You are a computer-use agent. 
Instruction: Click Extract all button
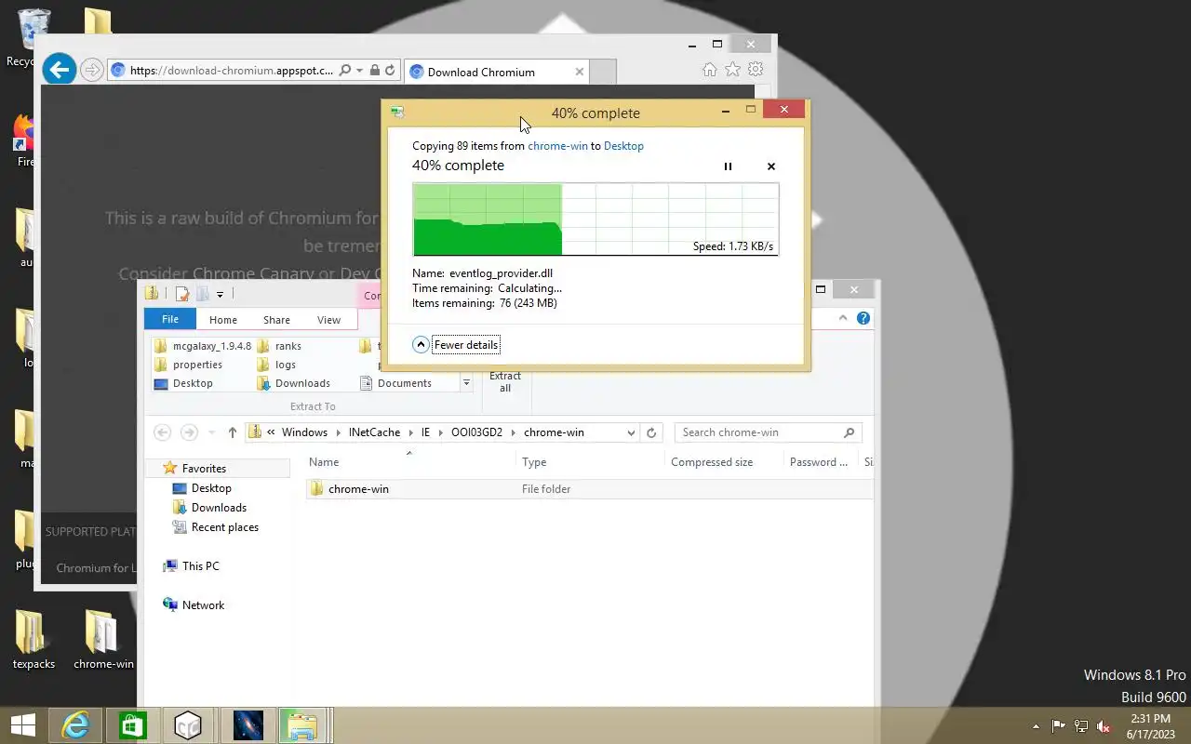tap(505, 381)
